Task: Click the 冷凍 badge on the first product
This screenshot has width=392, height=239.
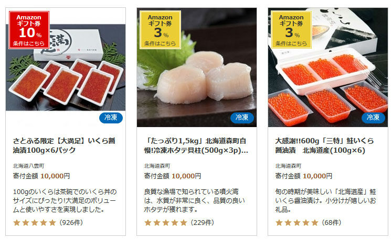Action: [x=111, y=118]
